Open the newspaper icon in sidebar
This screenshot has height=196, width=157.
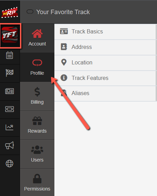10,91
